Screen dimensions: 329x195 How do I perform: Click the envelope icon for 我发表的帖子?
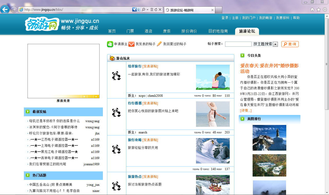point(131,44)
